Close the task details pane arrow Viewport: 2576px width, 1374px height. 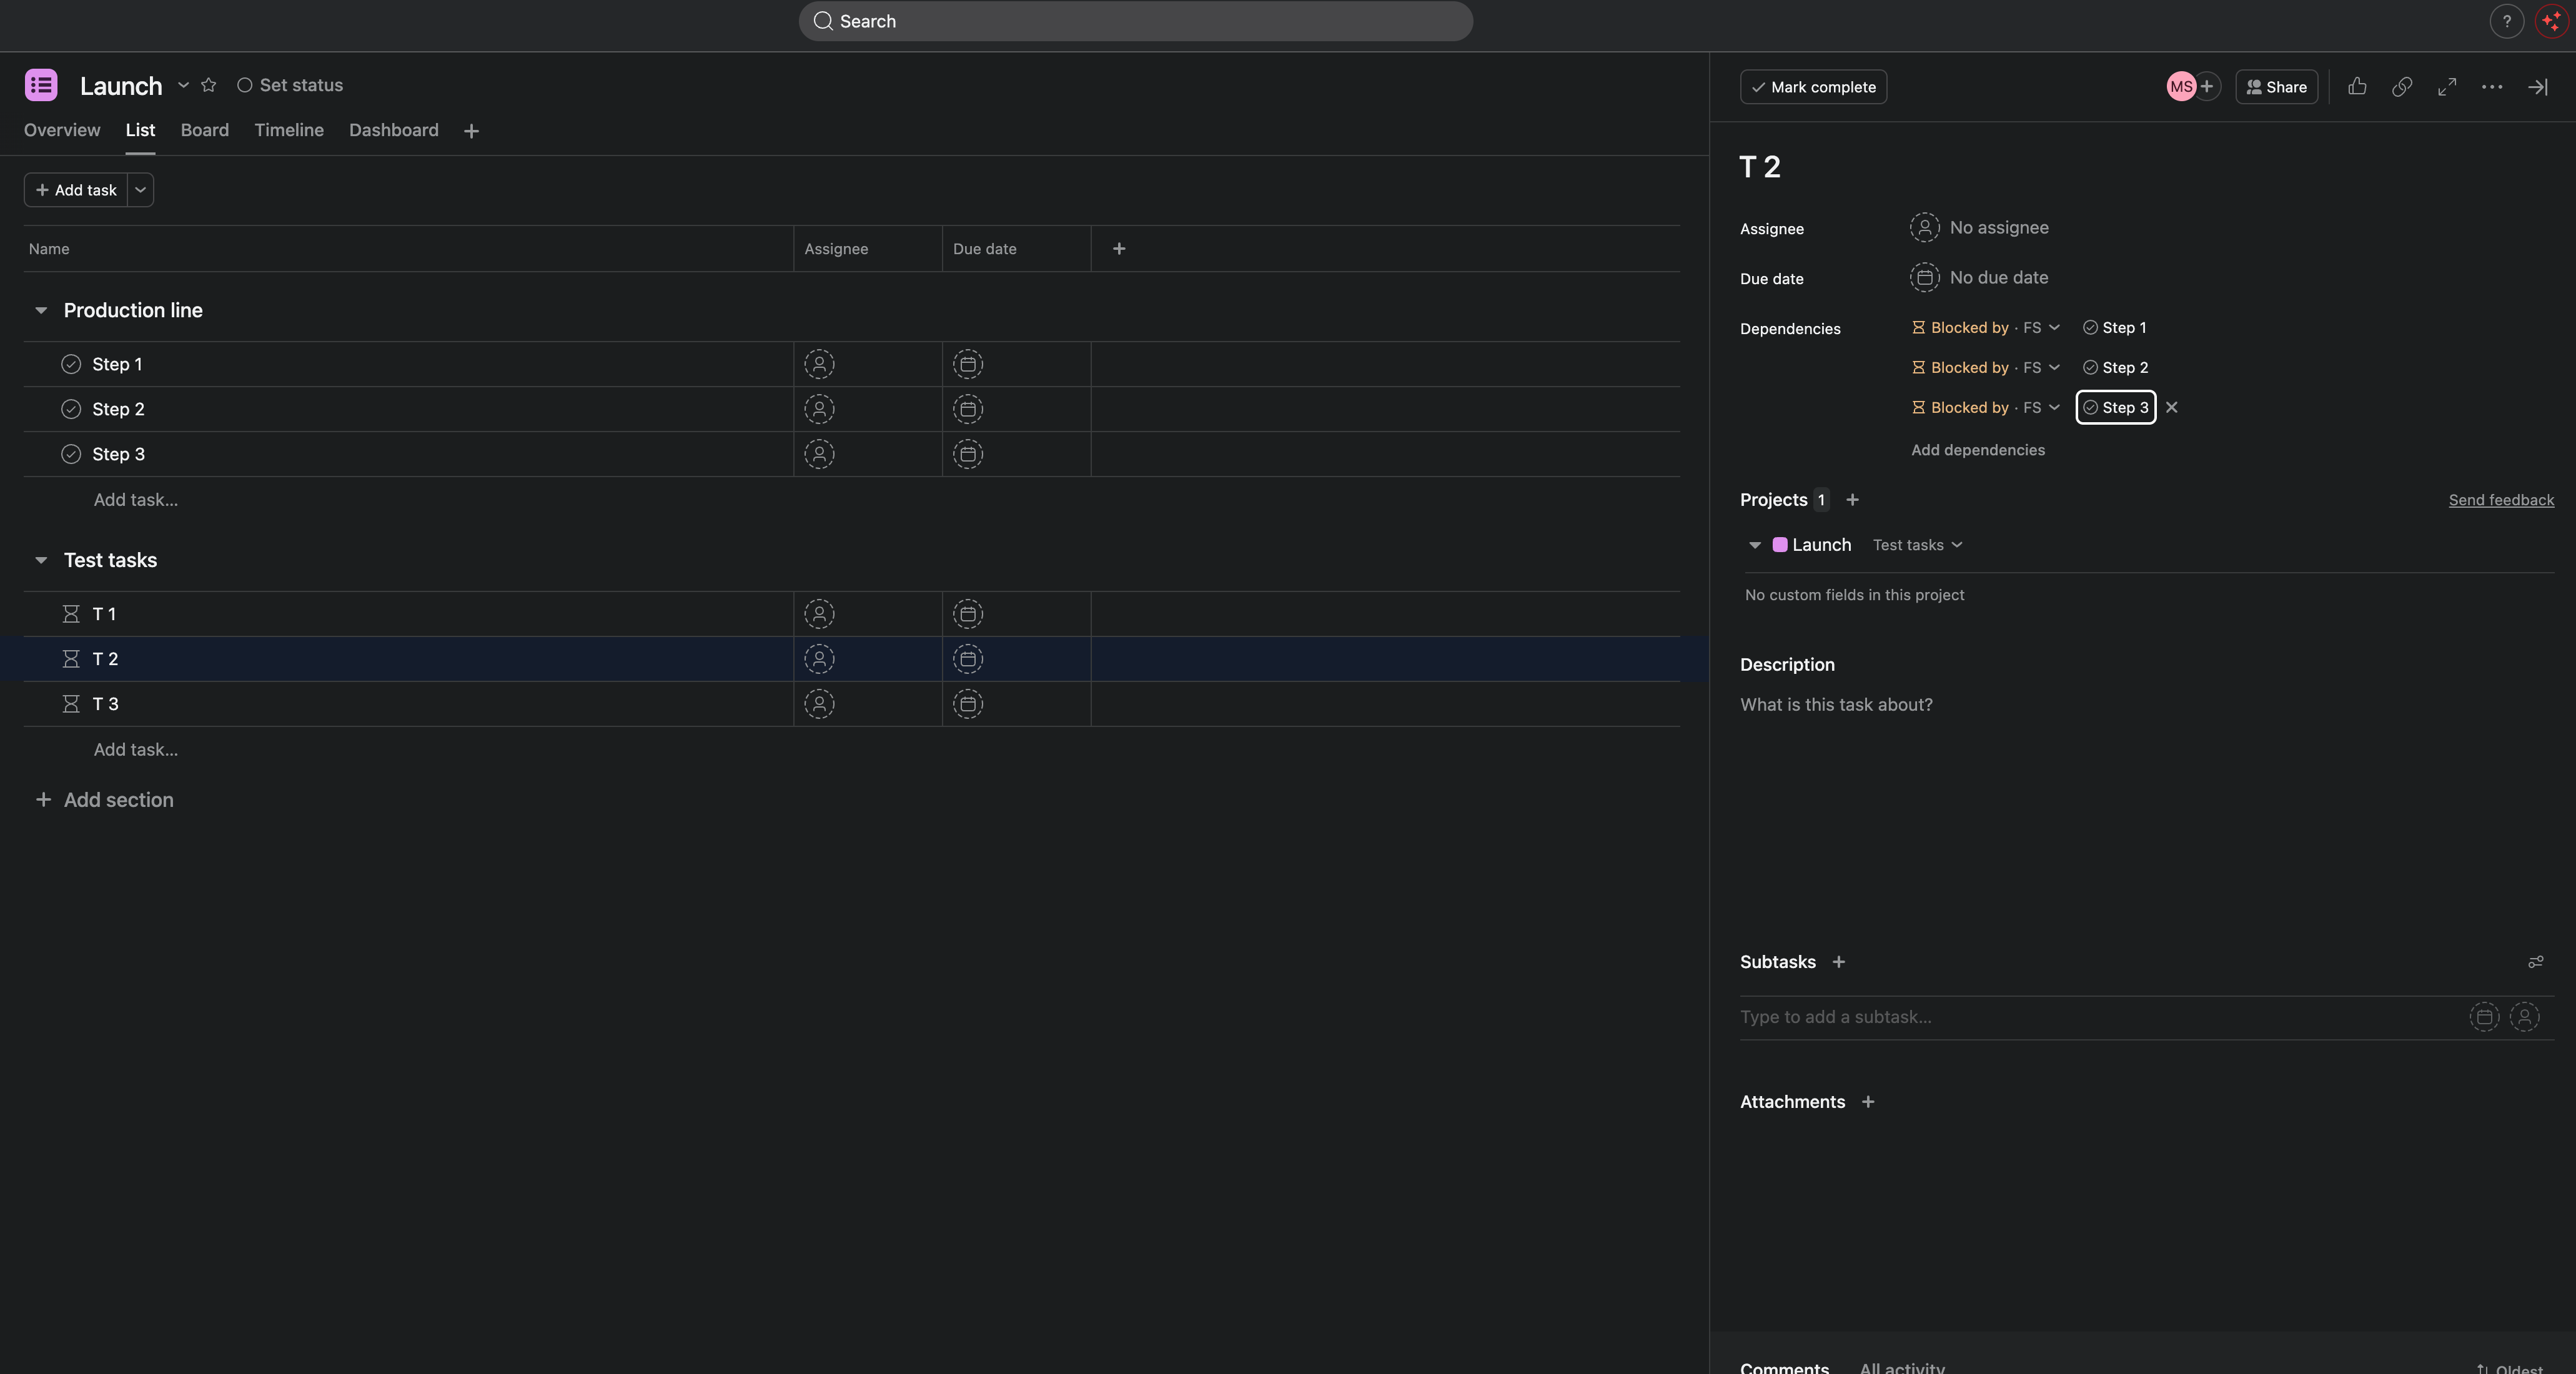point(2538,87)
